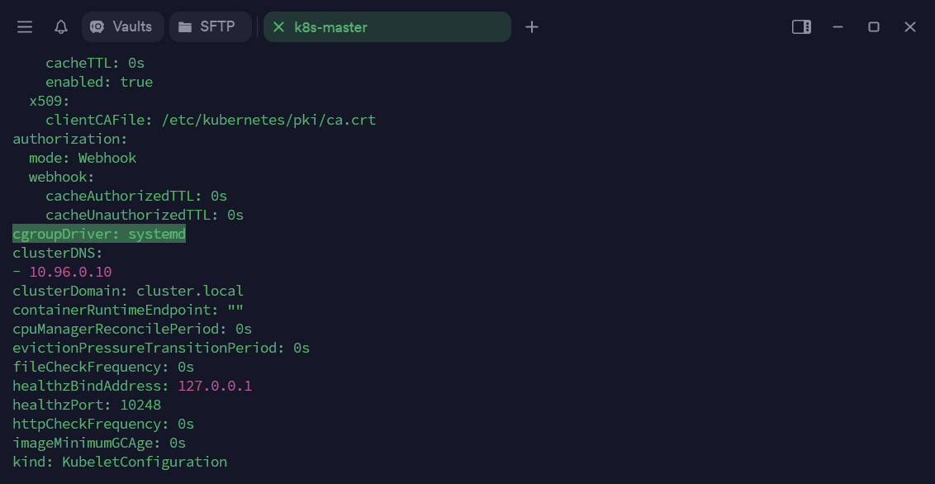Click the notifications bell icon

(x=61, y=27)
